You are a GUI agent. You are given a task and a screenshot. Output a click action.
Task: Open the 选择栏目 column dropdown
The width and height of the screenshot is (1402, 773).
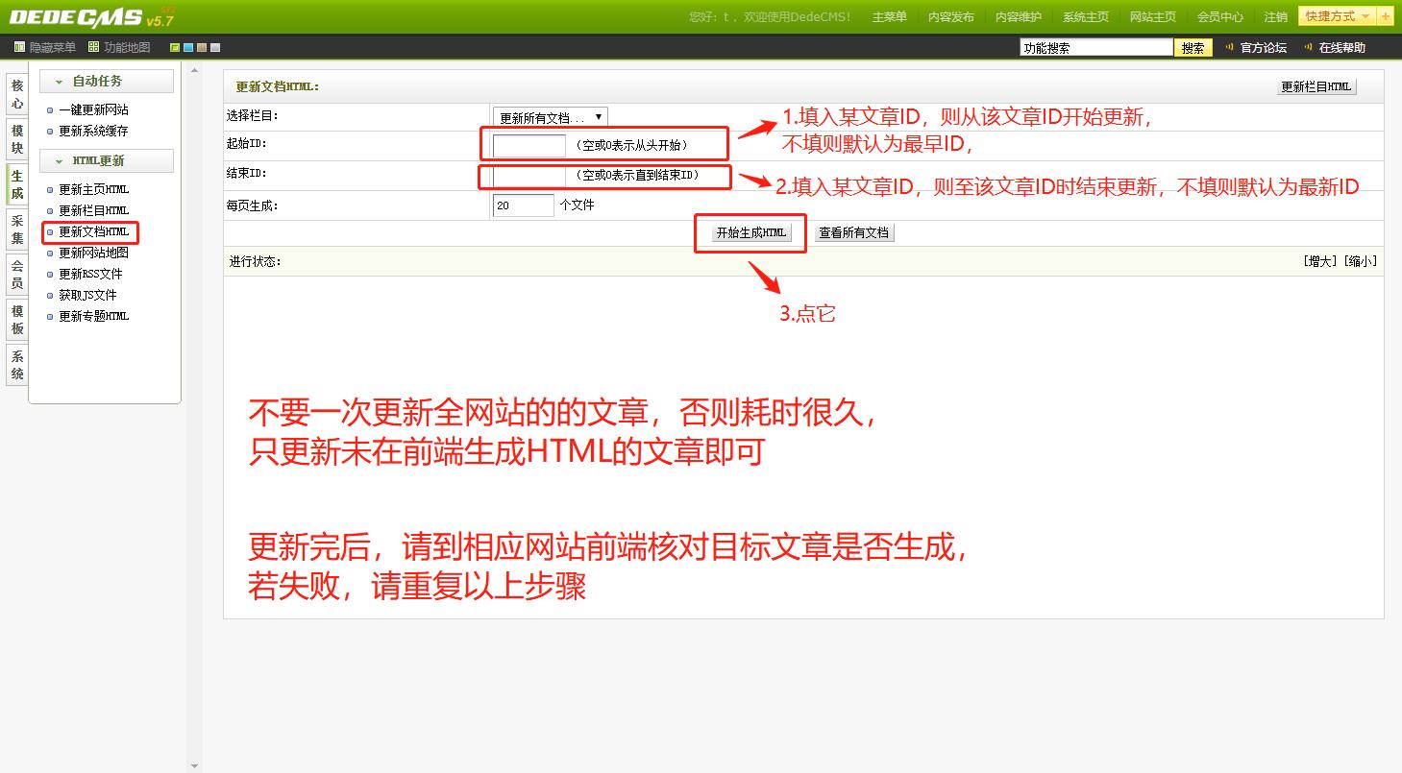click(551, 117)
